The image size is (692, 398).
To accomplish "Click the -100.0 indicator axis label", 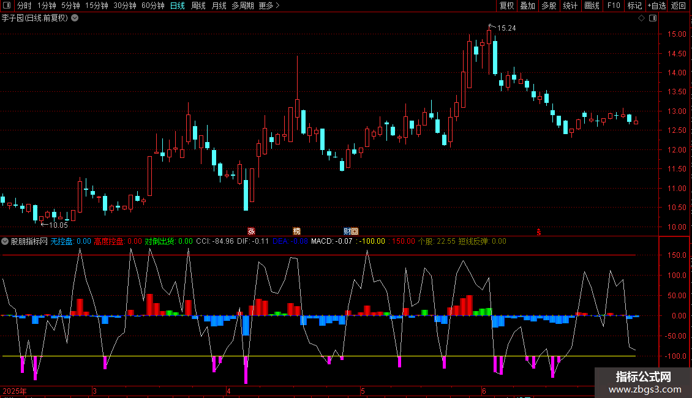I will 675,356.
